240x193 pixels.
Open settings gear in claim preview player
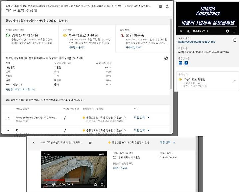pyautogui.click(x=96, y=185)
